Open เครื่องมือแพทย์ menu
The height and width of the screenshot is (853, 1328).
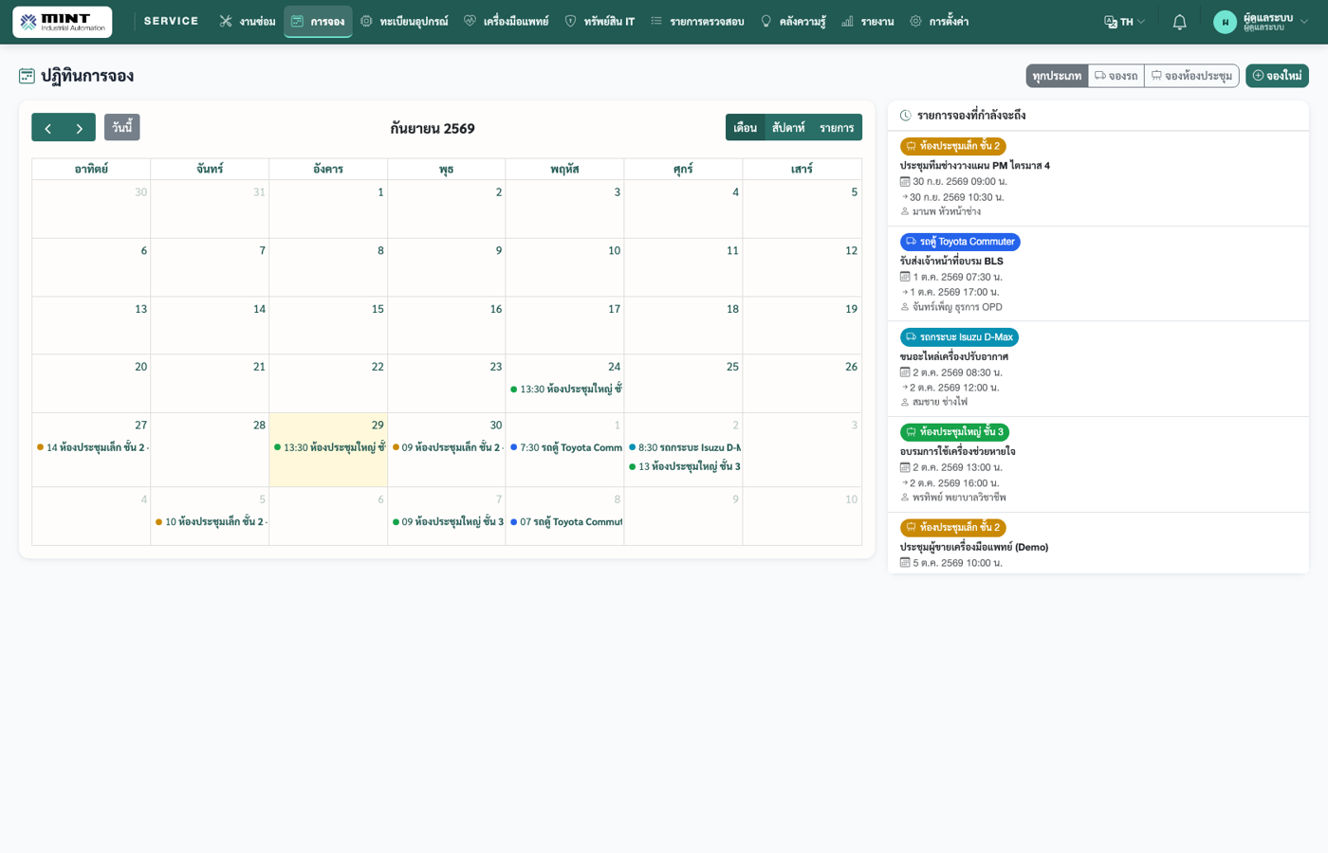click(x=506, y=22)
